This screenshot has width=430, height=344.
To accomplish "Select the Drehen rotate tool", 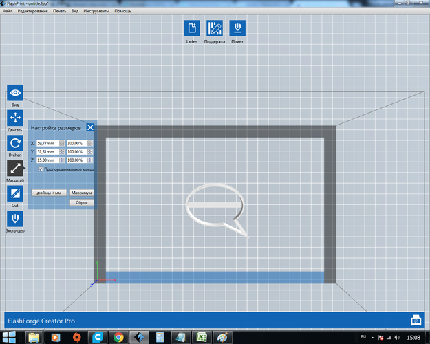I will coord(15,143).
